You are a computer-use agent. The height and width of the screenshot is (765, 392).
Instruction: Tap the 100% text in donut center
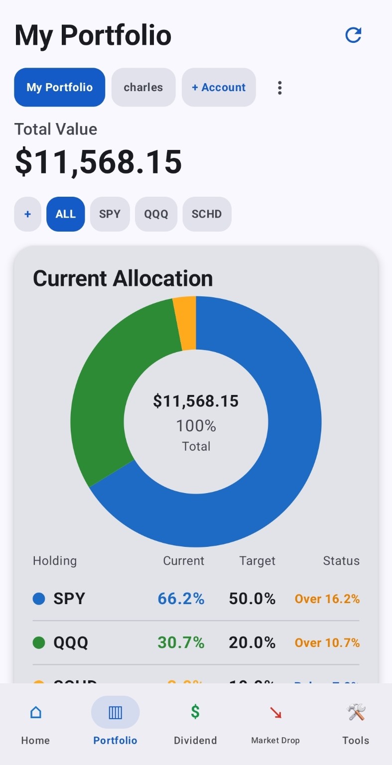pos(196,426)
